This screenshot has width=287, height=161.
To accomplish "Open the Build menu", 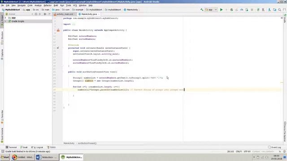I will (x=56, y=5).
